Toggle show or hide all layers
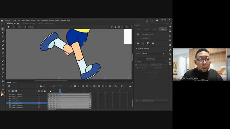The image size is (230, 129). [42, 91]
